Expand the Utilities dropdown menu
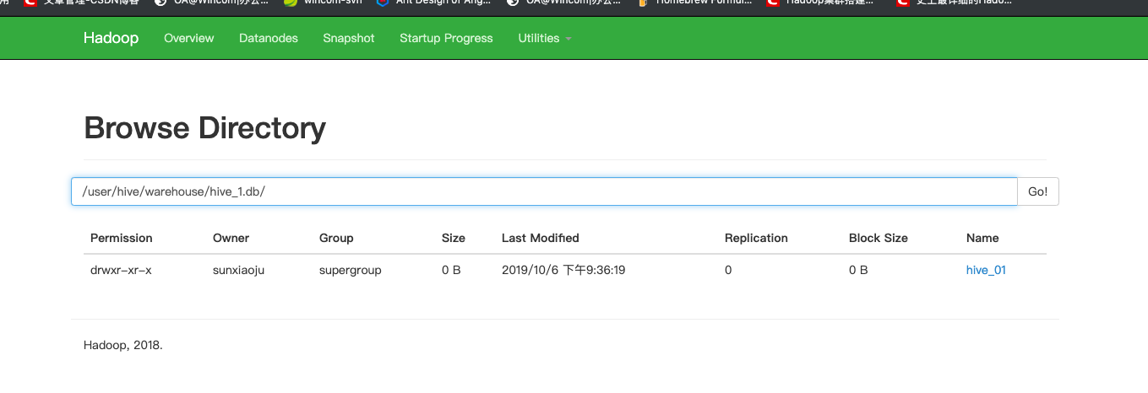The width and height of the screenshot is (1148, 393). pos(545,38)
